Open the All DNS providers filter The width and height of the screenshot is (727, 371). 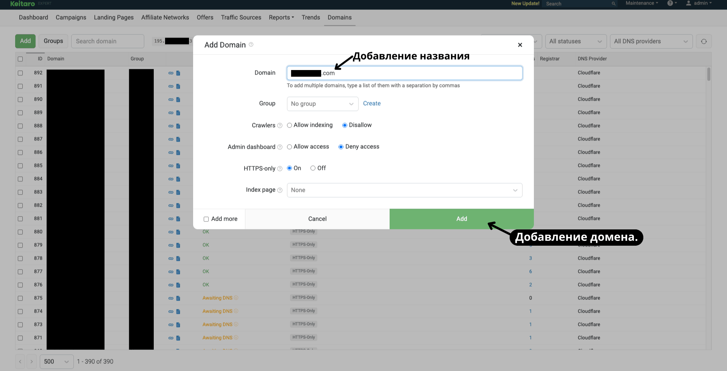click(x=651, y=41)
